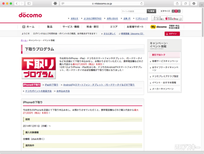Focus the site search field
The width and height of the screenshot is (204, 154).
tap(134, 11)
